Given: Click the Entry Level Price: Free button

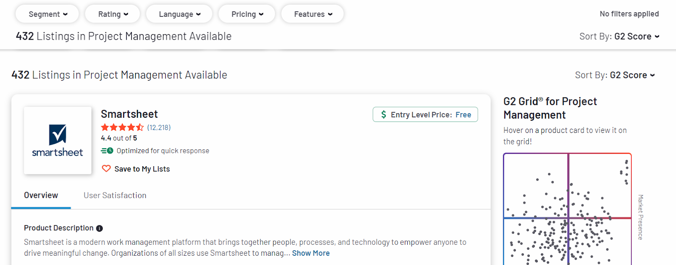Looking at the screenshot, I should (425, 114).
